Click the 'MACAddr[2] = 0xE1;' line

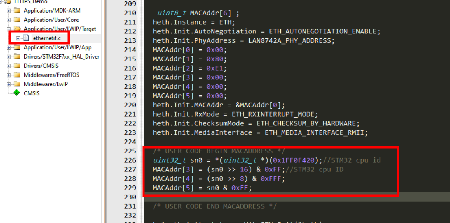[x=190, y=68]
